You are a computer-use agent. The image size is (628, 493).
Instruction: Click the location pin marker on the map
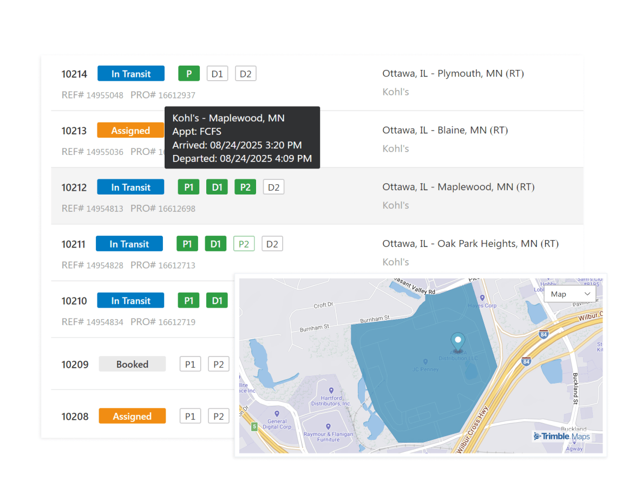pos(458,341)
